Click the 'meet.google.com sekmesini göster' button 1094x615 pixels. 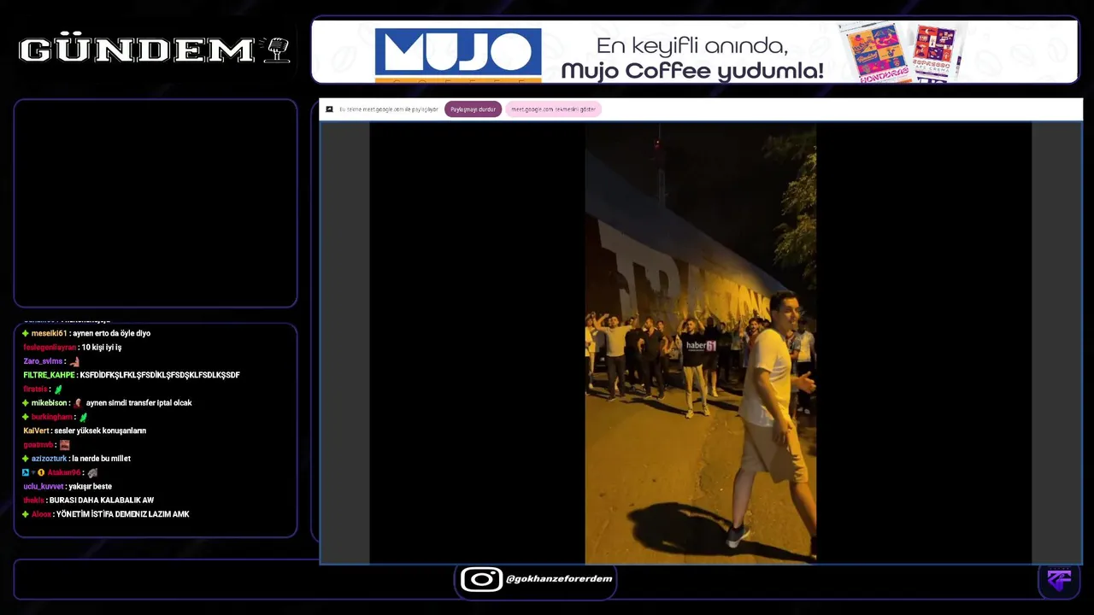pos(553,109)
